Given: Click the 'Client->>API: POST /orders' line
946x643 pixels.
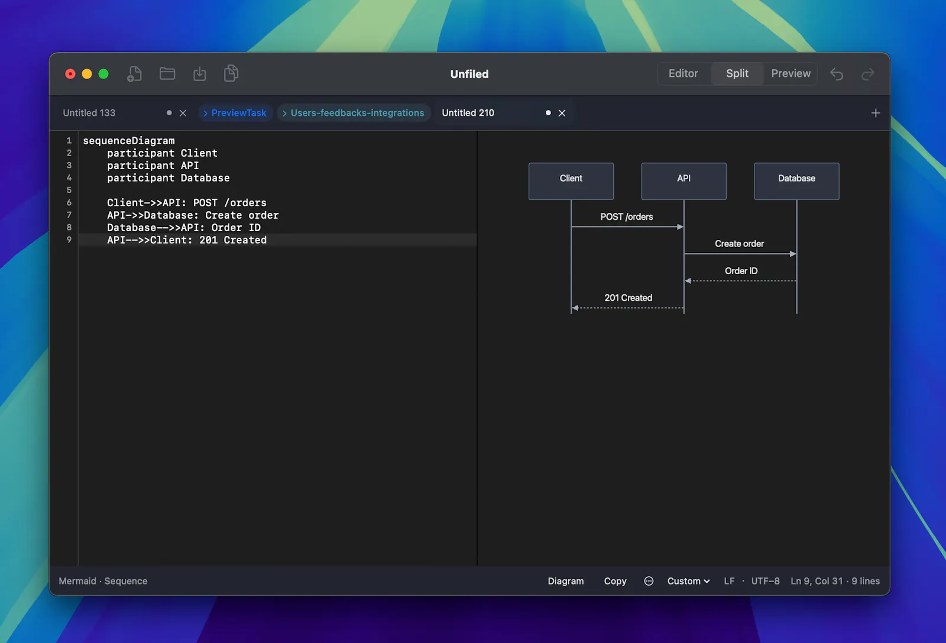Looking at the screenshot, I should coord(186,203).
